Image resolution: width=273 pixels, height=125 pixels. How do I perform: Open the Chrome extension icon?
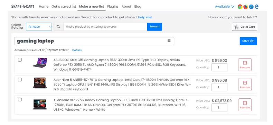240,7
